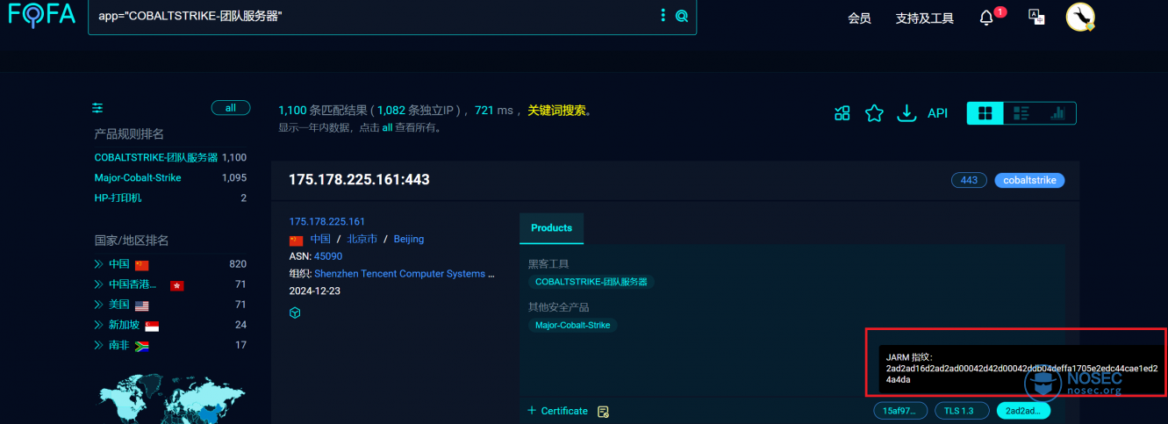Click the 关键词搜索 link

pyautogui.click(x=556, y=111)
